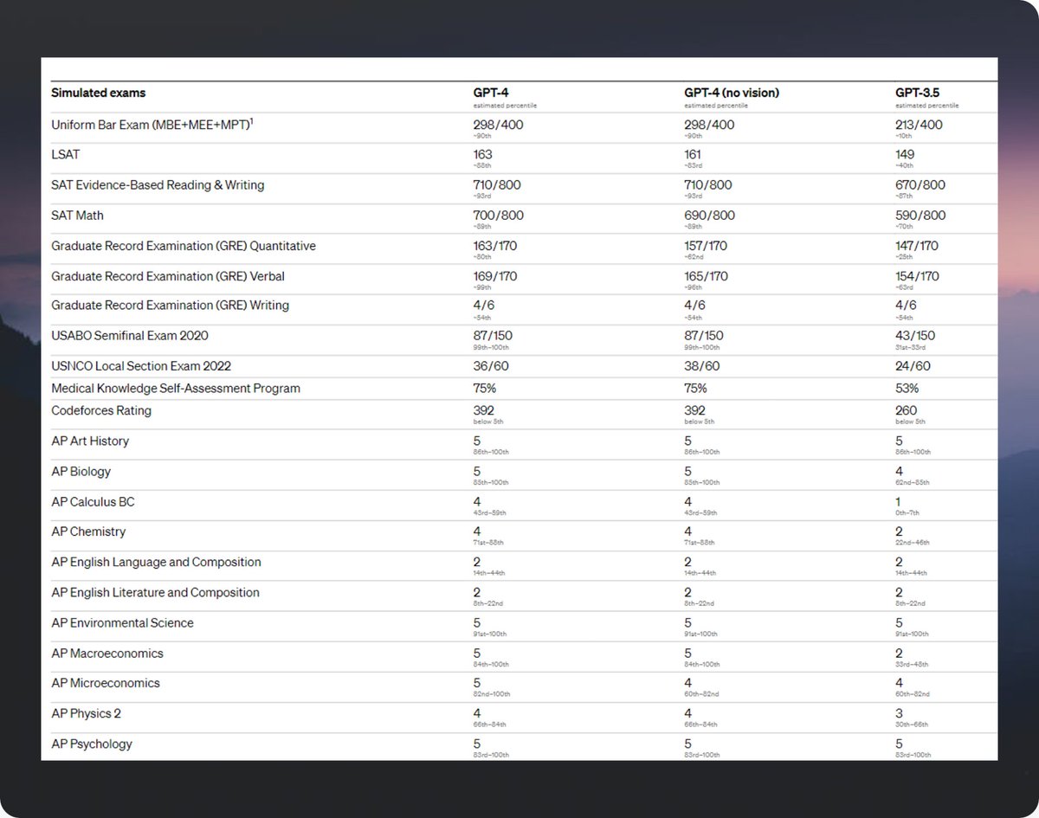Select "AP English Literature and Composition" label

155,593
